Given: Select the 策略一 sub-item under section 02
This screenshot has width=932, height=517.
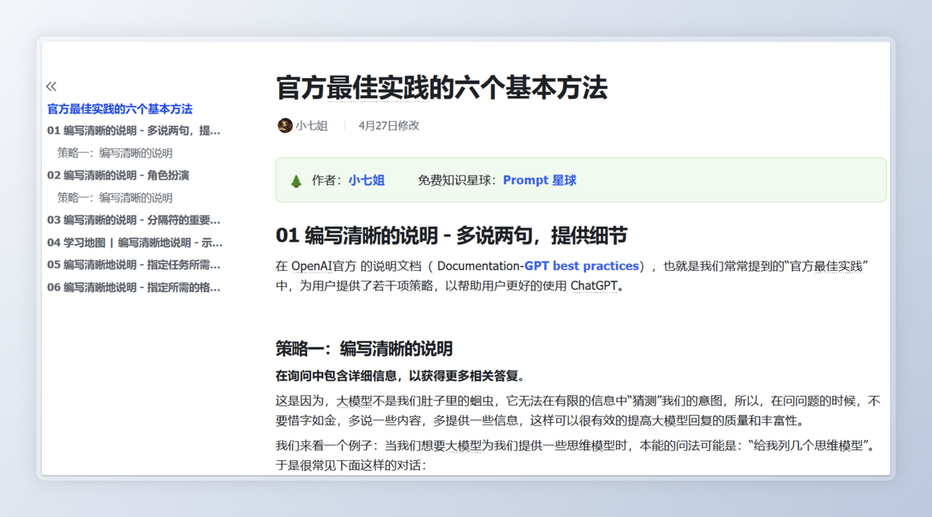Looking at the screenshot, I should coord(115,197).
